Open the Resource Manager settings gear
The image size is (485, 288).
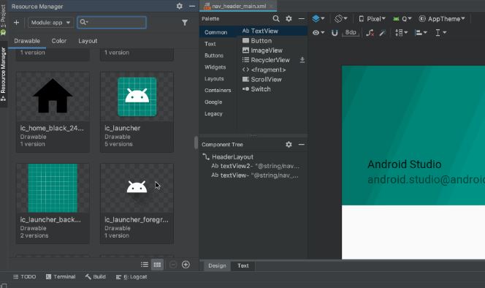pyautogui.click(x=180, y=6)
